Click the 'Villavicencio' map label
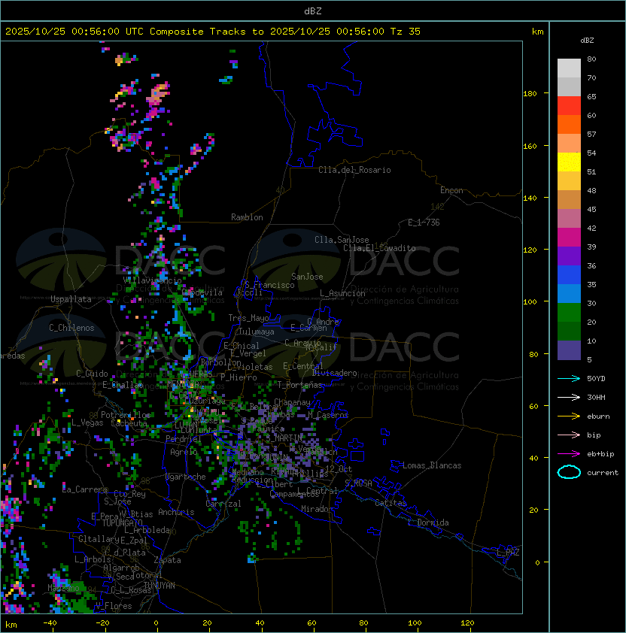626x633 pixels. click(x=152, y=280)
